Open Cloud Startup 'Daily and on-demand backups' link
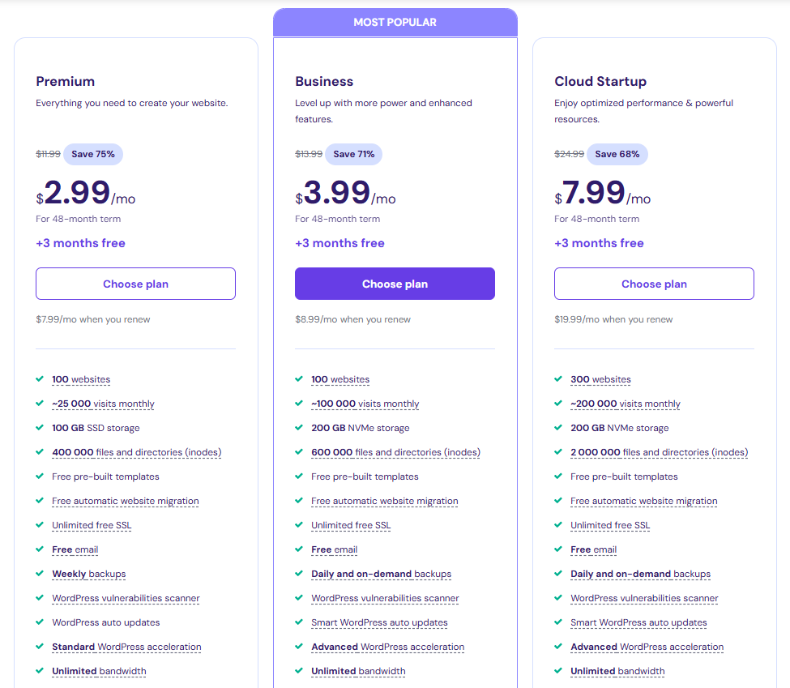The image size is (790, 688). [640, 574]
